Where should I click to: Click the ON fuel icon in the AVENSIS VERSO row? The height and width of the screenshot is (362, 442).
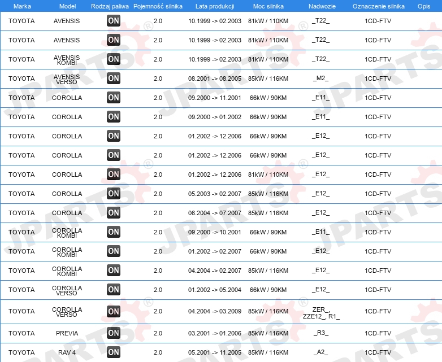pyautogui.click(x=114, y=78)
